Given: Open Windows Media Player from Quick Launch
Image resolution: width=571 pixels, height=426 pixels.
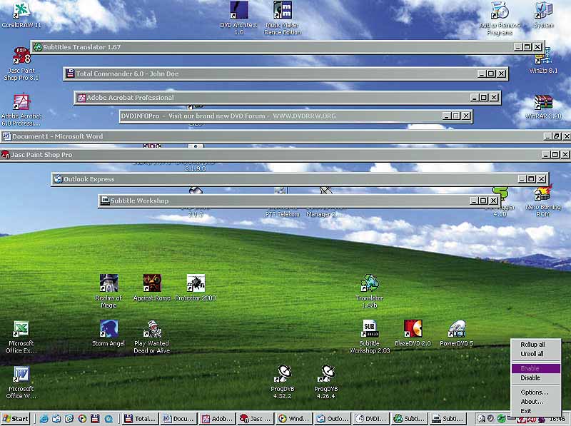Looking at the screenshot, I should click(x=82, y=419).
